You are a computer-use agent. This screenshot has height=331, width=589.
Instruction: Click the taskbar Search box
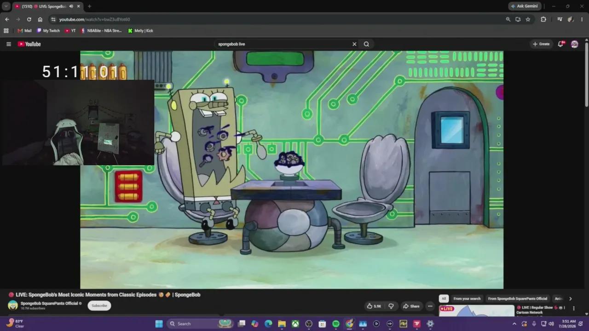[x=200, y=324]
